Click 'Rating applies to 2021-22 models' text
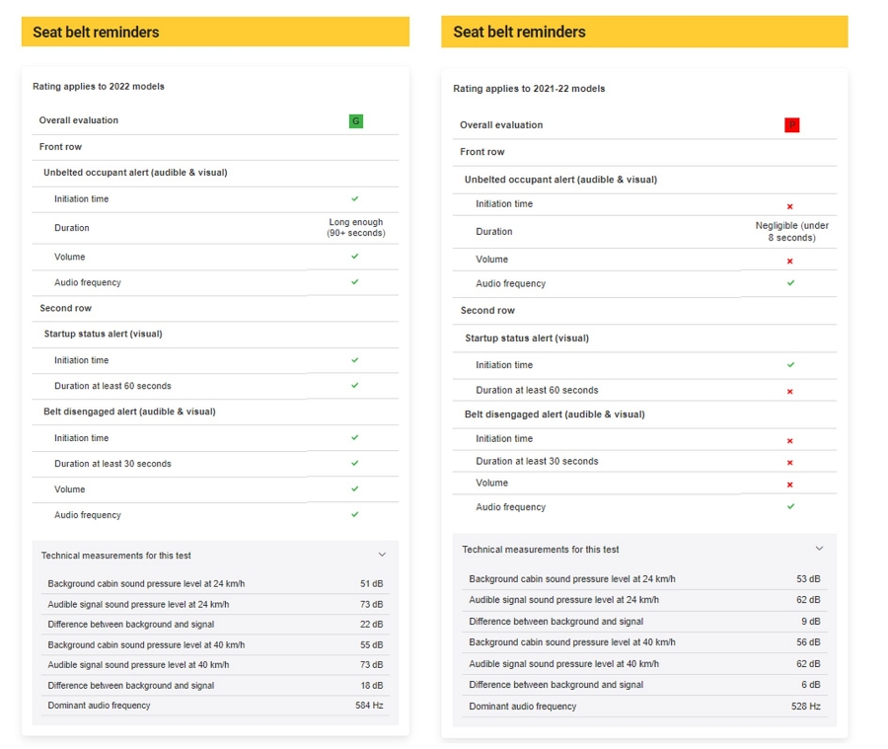Viewport: 888px width, 749px height. pyautogui.click(x=529, y=89)
